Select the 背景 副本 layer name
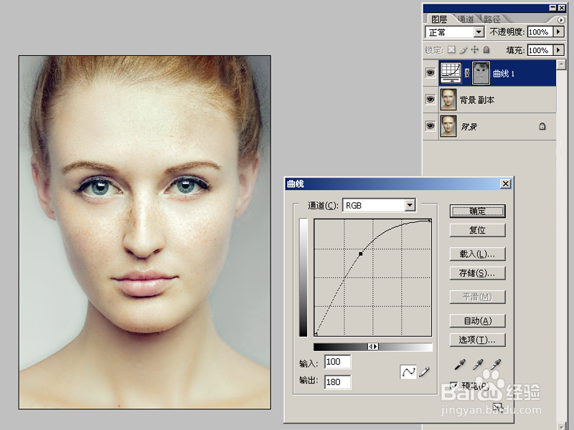This screenshot has width=574, height=430. click(x=477, y=100)
